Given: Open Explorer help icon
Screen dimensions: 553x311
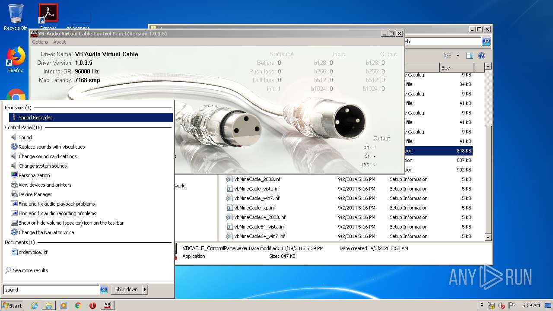Looking at the screenshot, I should (482, 56).
